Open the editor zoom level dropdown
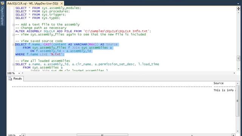 click(19, 73)
